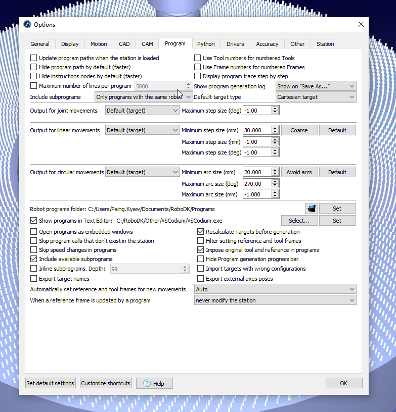
Task: Click the folder icon next to Robot programs folder
Action: click(x=311, y=209)
